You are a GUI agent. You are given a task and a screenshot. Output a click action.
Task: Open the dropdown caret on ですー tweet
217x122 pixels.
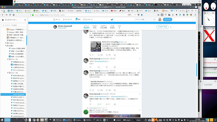click(140, 59)
